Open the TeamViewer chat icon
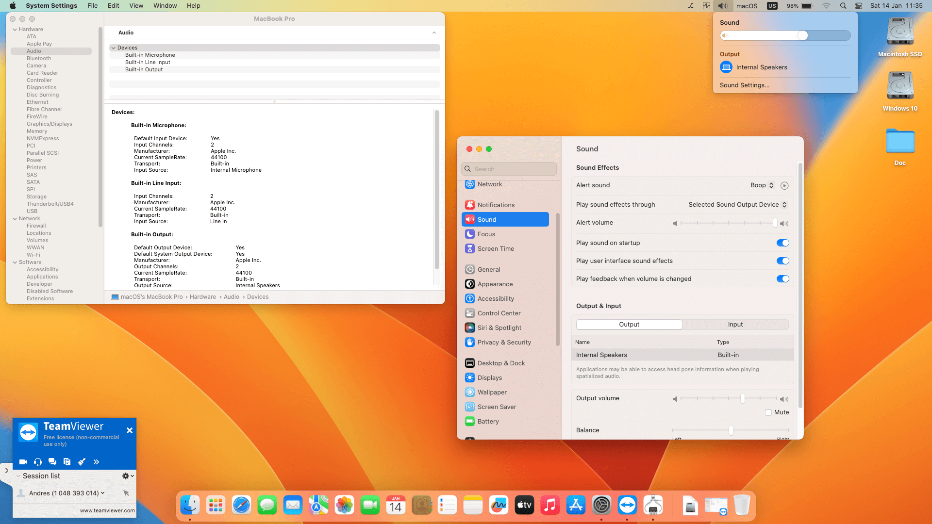 tap(52, 462)
